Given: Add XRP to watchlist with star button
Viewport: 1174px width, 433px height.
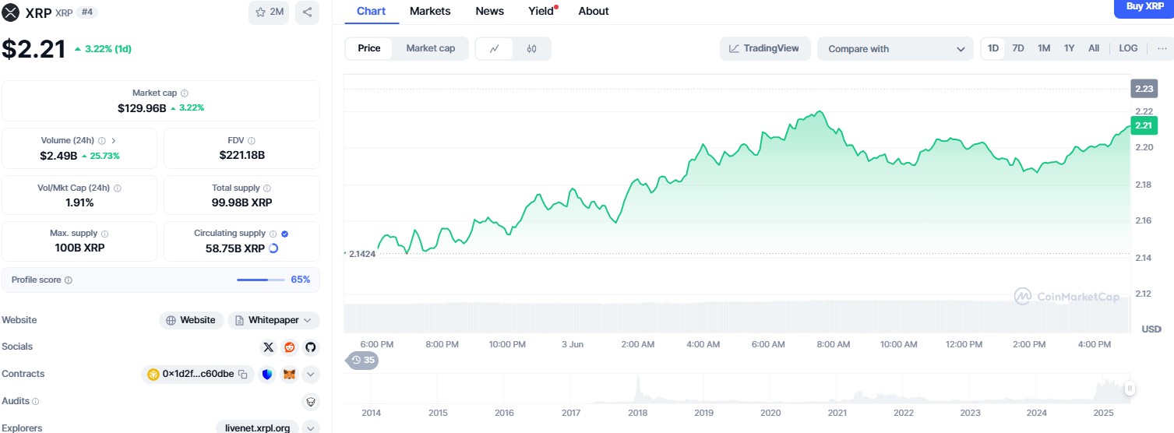Looking at the screenshot, I should (x=270, y=12).
